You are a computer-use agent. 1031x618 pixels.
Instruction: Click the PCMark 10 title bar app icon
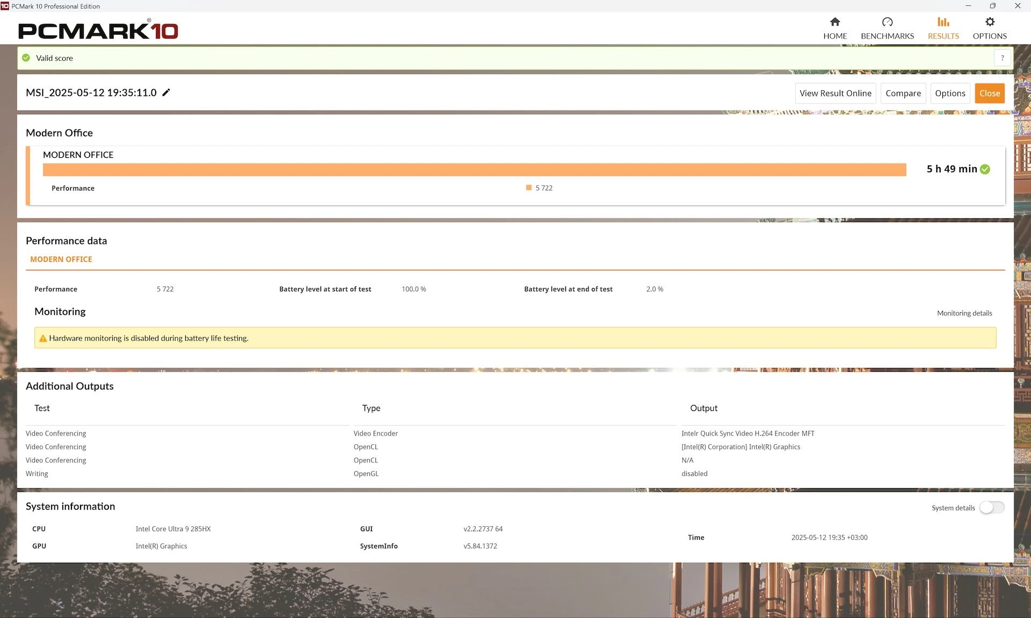coord(5,6)
